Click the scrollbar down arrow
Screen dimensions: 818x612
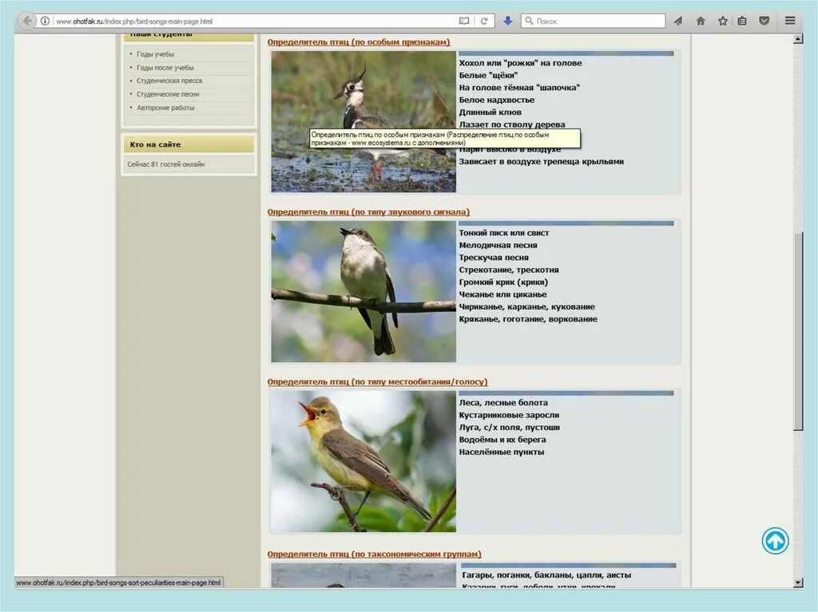(798, 582)
